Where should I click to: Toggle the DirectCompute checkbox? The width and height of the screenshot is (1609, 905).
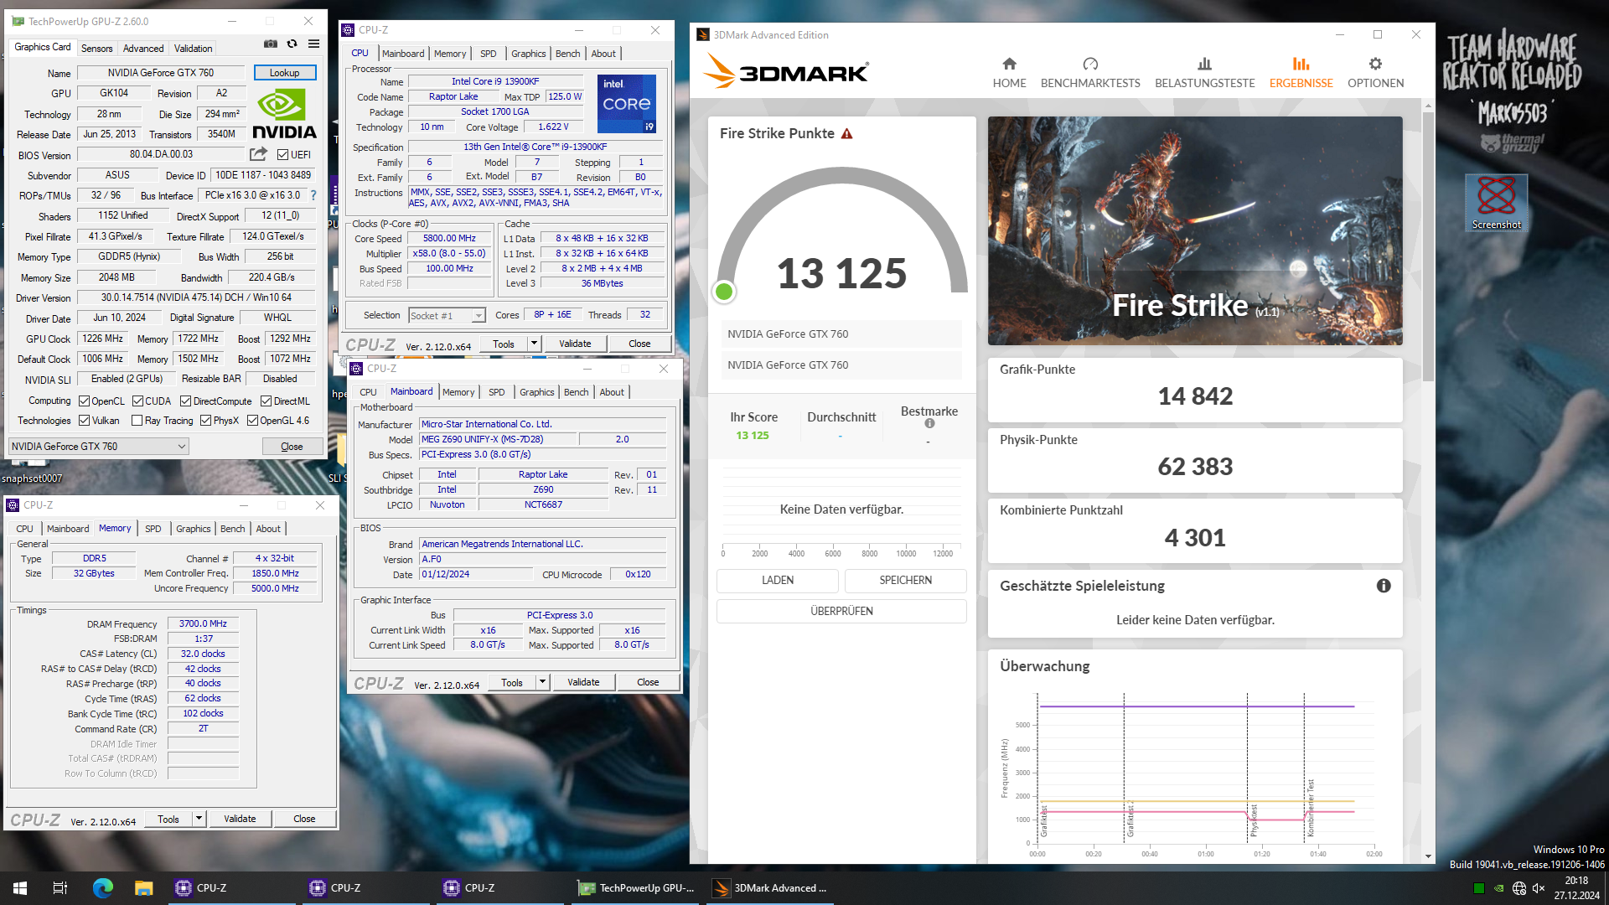click(185, 401)
